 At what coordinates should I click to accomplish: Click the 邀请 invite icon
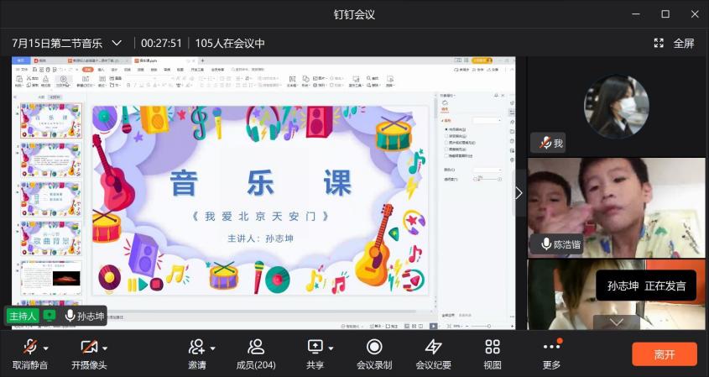[196, 347]
